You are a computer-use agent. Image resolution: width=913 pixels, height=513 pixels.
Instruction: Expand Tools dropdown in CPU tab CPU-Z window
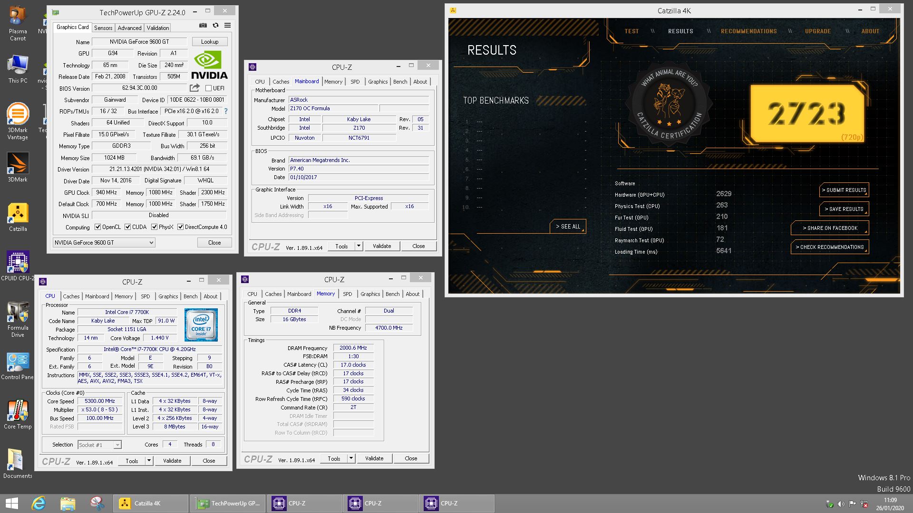pyautogui.click(x=149, y=461)
